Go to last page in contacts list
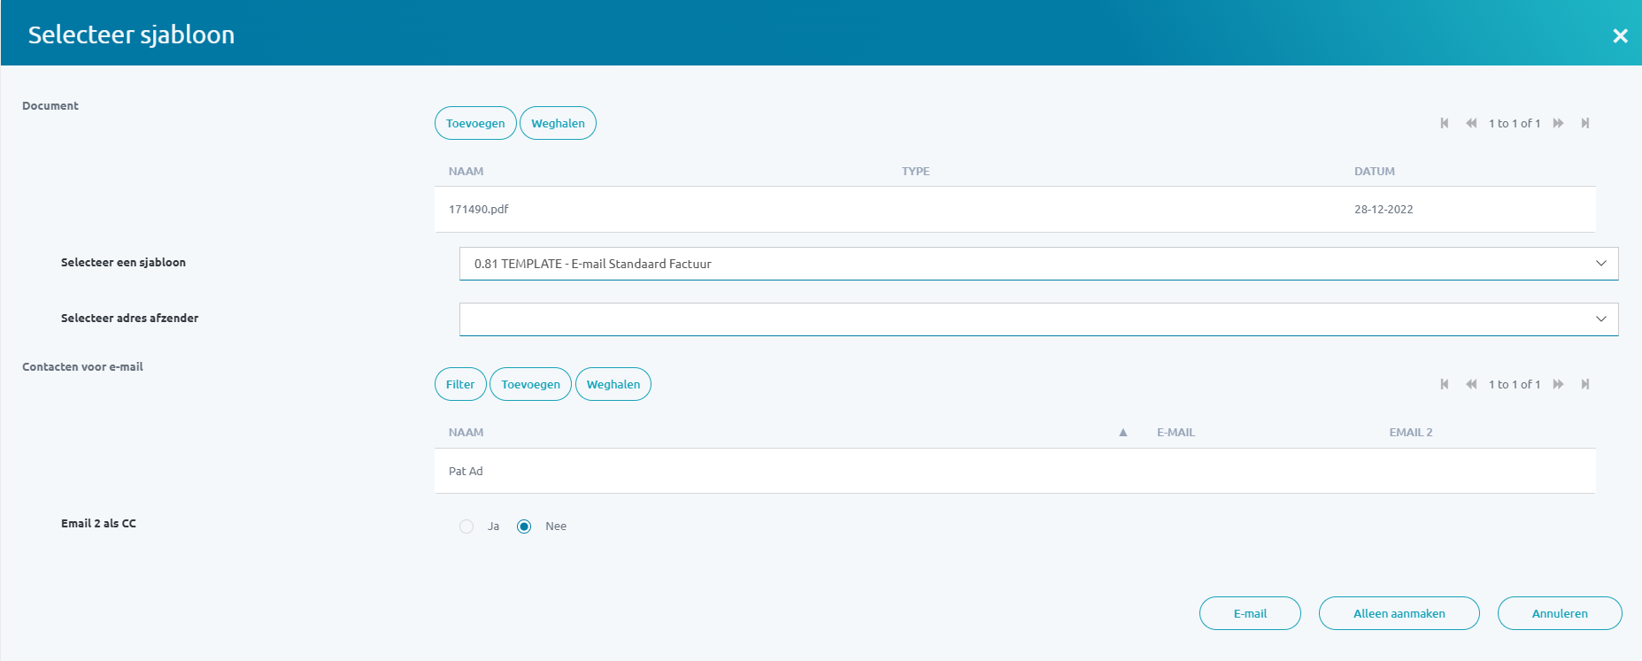Screen dimensions: 1642x661 pyautogui.click(x=1585, y=384)
